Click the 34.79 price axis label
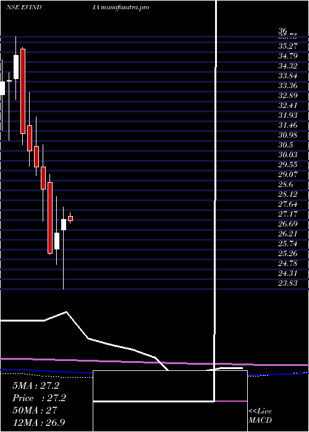Screen dimensions: 309x432 [288, 56]
